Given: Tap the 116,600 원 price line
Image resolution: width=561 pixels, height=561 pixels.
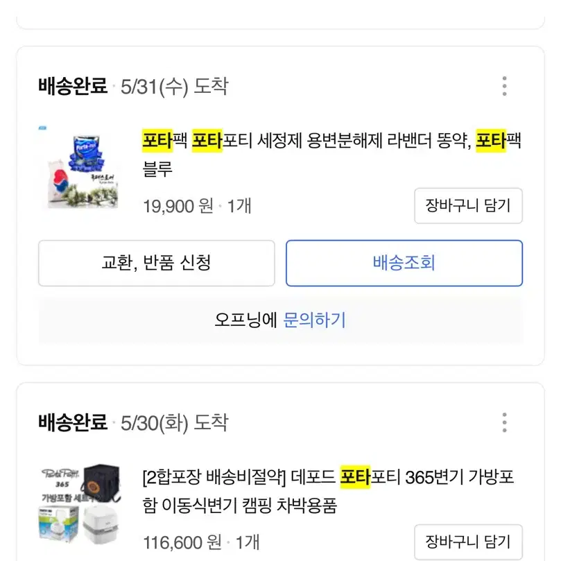Looking at the screenshot, I should coord(201,542).
